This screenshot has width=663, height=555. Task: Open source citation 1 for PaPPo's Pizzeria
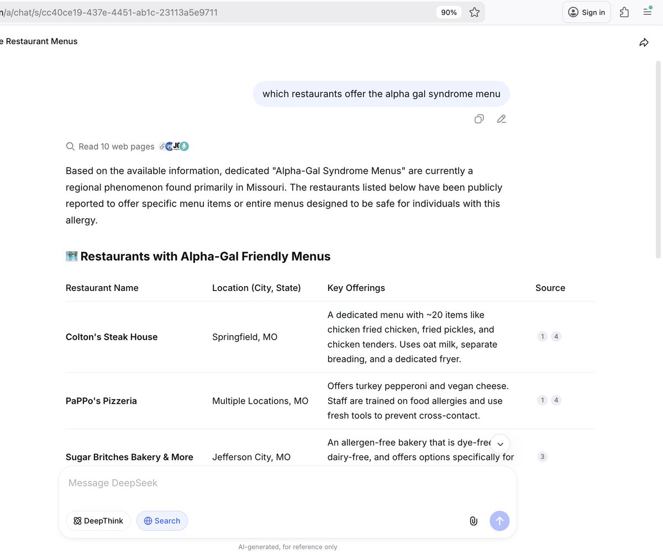[542, 400]
